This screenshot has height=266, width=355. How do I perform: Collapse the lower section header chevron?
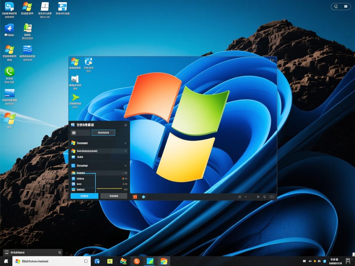125,166
